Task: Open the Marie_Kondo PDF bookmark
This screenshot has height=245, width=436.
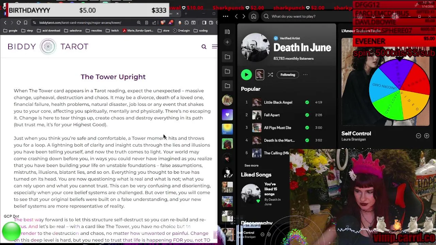Action: point(138,31)
